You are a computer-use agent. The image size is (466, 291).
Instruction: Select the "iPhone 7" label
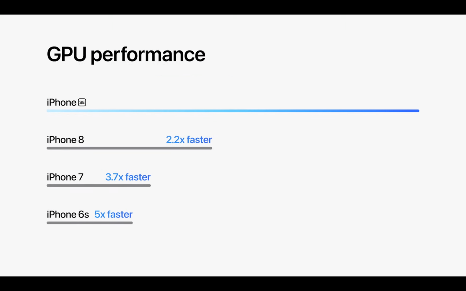point(65,177)
